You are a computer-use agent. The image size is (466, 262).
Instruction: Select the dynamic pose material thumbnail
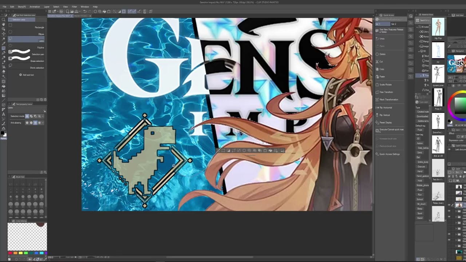(438, 75)
